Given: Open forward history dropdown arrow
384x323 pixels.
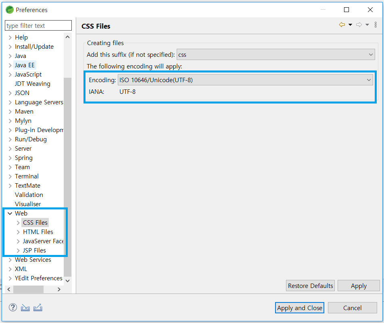Looking at the screenshot, I should click(367, 25).
